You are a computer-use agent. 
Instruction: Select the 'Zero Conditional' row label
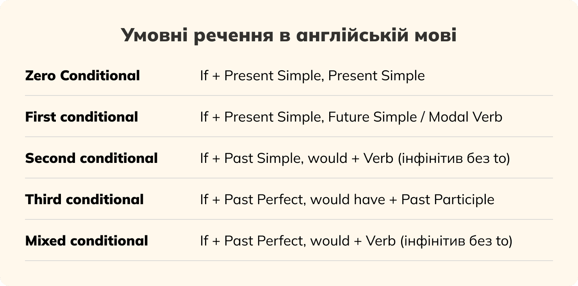coord(82,76)
